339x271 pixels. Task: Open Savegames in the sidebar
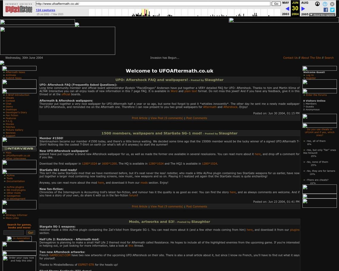pyautogui.click(x=13, y=196)
